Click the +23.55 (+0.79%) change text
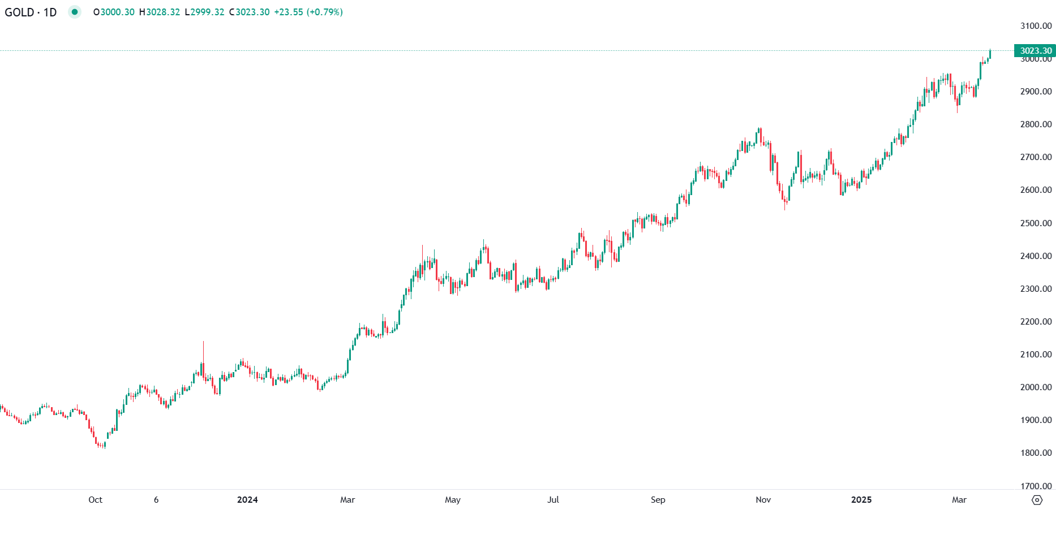 coord(308,12)
